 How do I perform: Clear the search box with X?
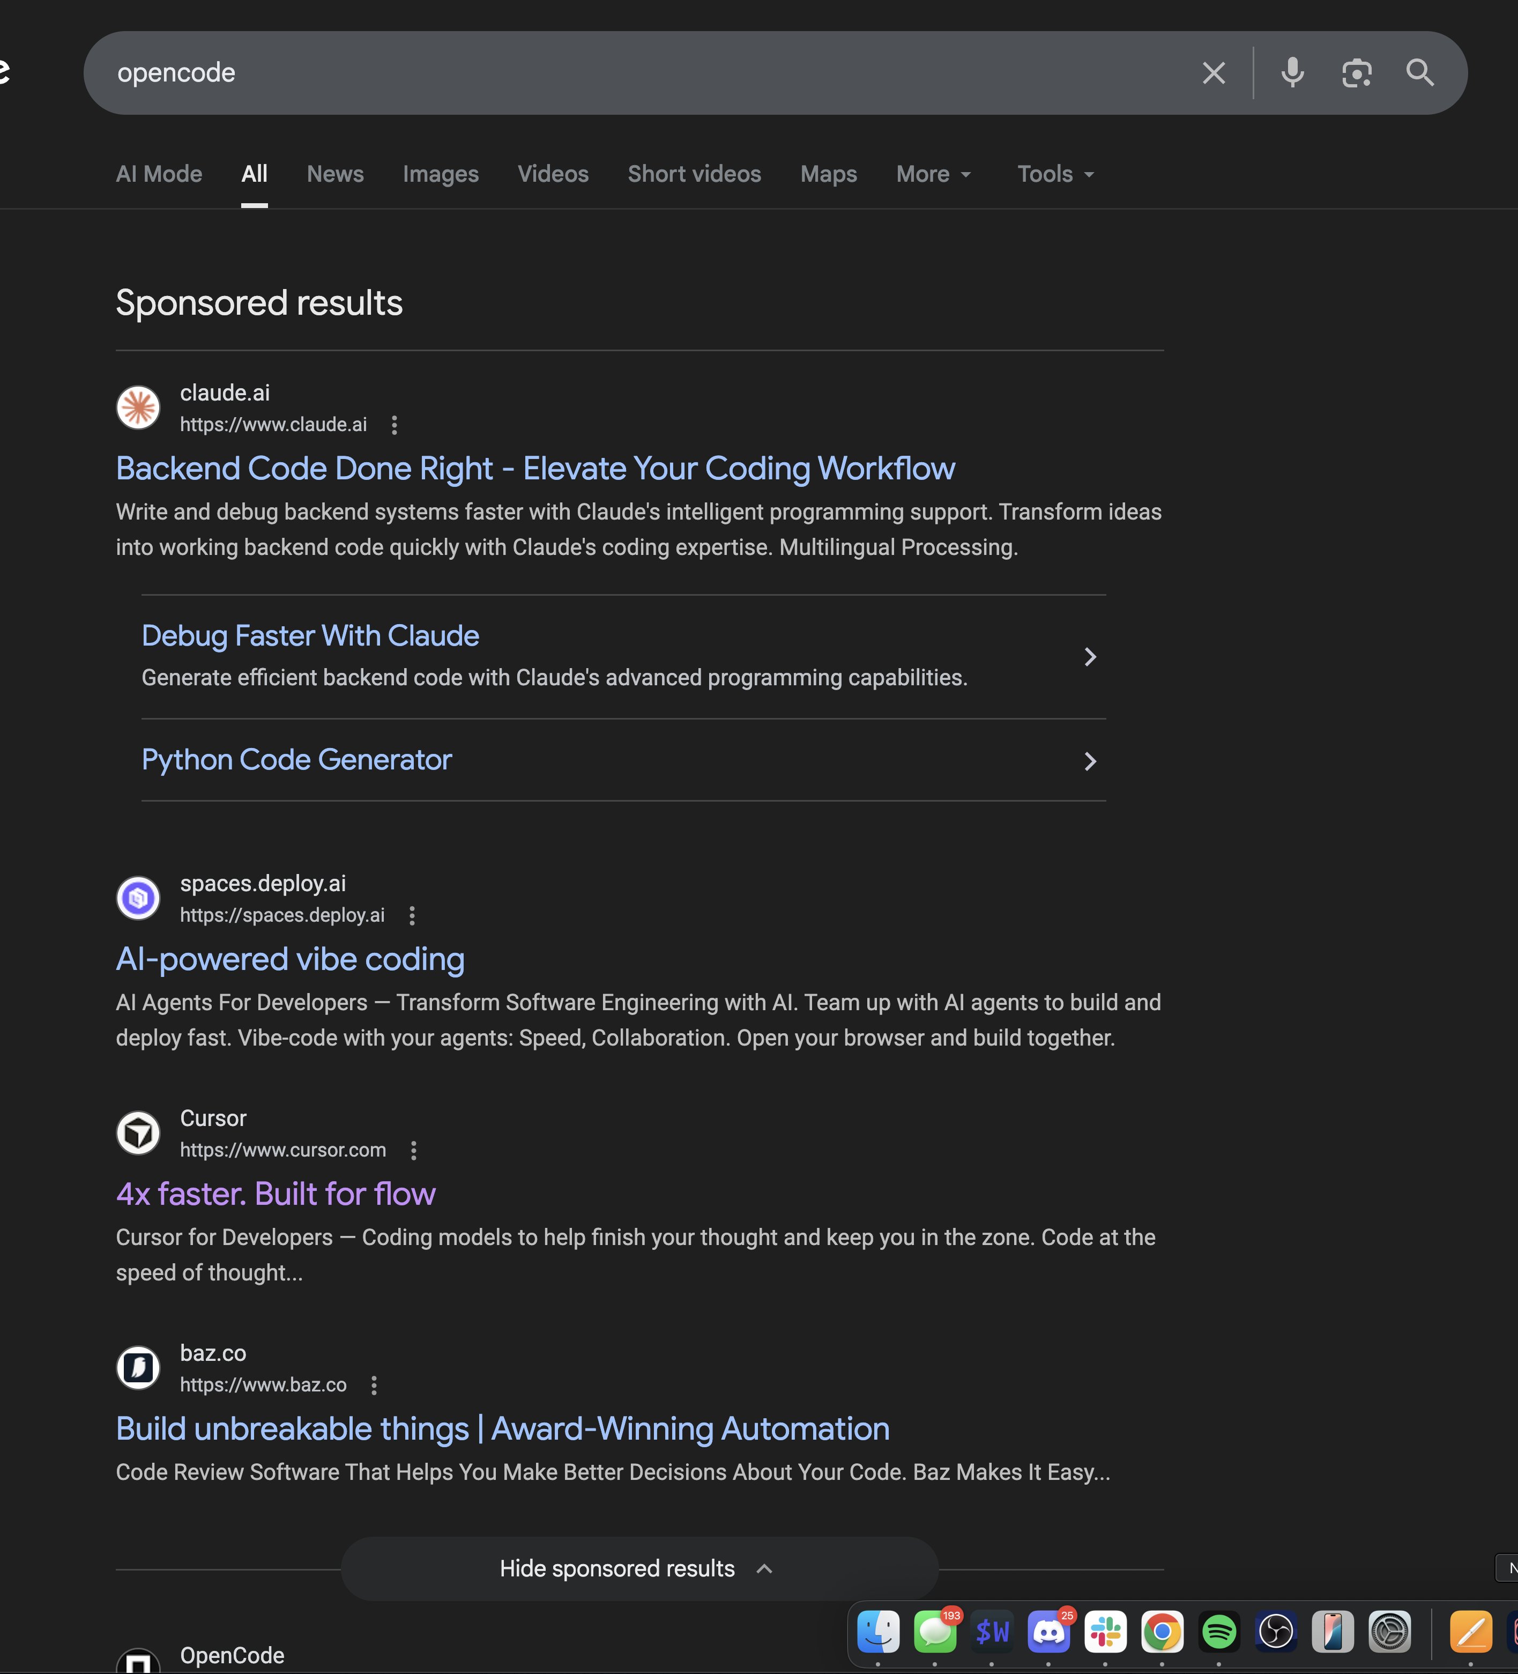tap(1214, 73)
